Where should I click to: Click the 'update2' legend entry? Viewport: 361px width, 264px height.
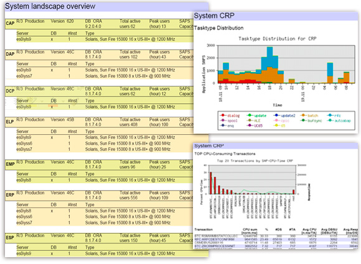284,116
